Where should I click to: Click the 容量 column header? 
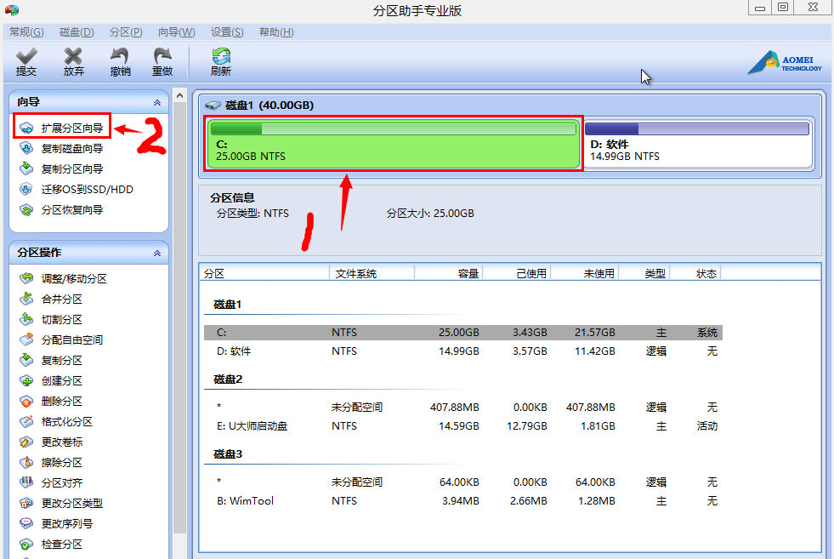click(468, 274)
